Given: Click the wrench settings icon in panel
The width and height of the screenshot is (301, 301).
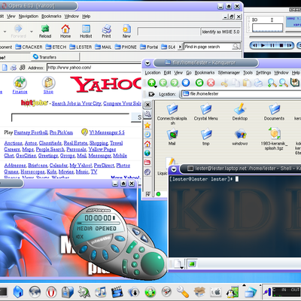Looking at the screenshot, I should click(183, 292).
